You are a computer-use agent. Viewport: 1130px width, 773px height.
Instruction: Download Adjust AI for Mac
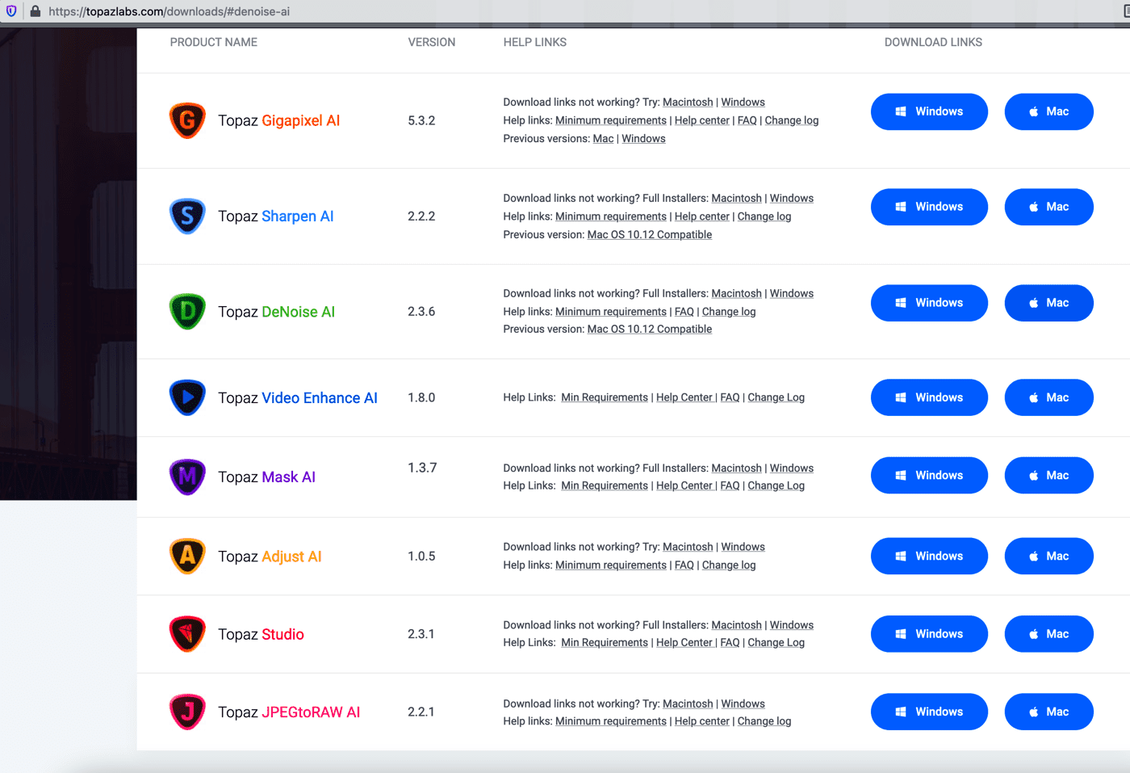pyautogui.click(x=1048, y=556)
